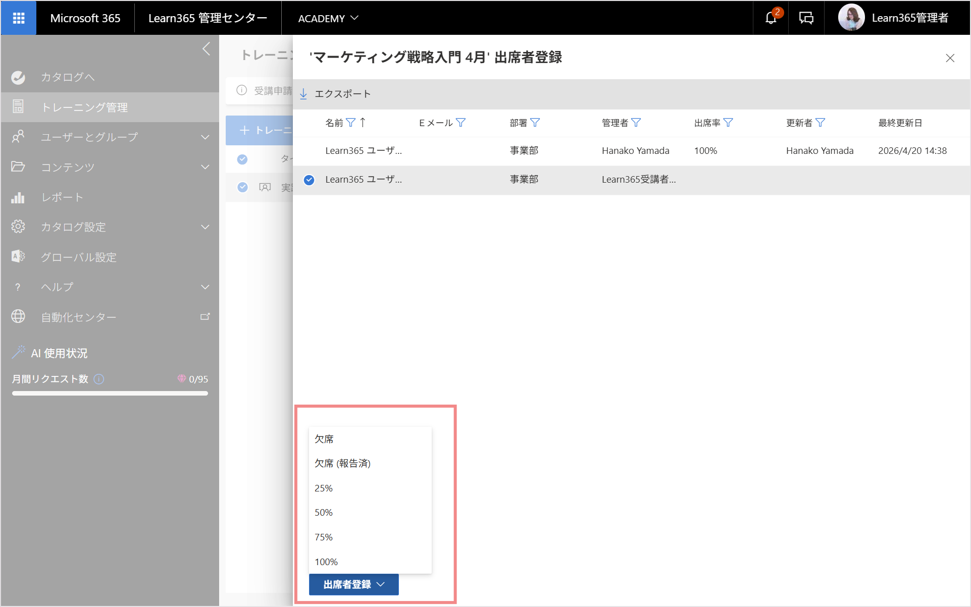971x607 pixels.
Task: Collapse the left navigation with chevron
Action: pos(206,49)
